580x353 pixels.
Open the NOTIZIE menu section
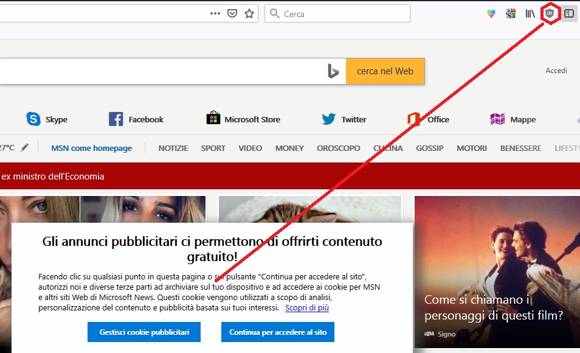click(x=173, y=148)
